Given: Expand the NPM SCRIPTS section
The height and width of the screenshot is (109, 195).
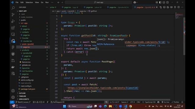Looking at the screenshot, I should point(24,99).
